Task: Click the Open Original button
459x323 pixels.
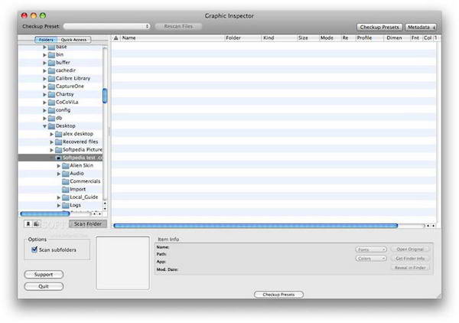Action: click(410, 250)
